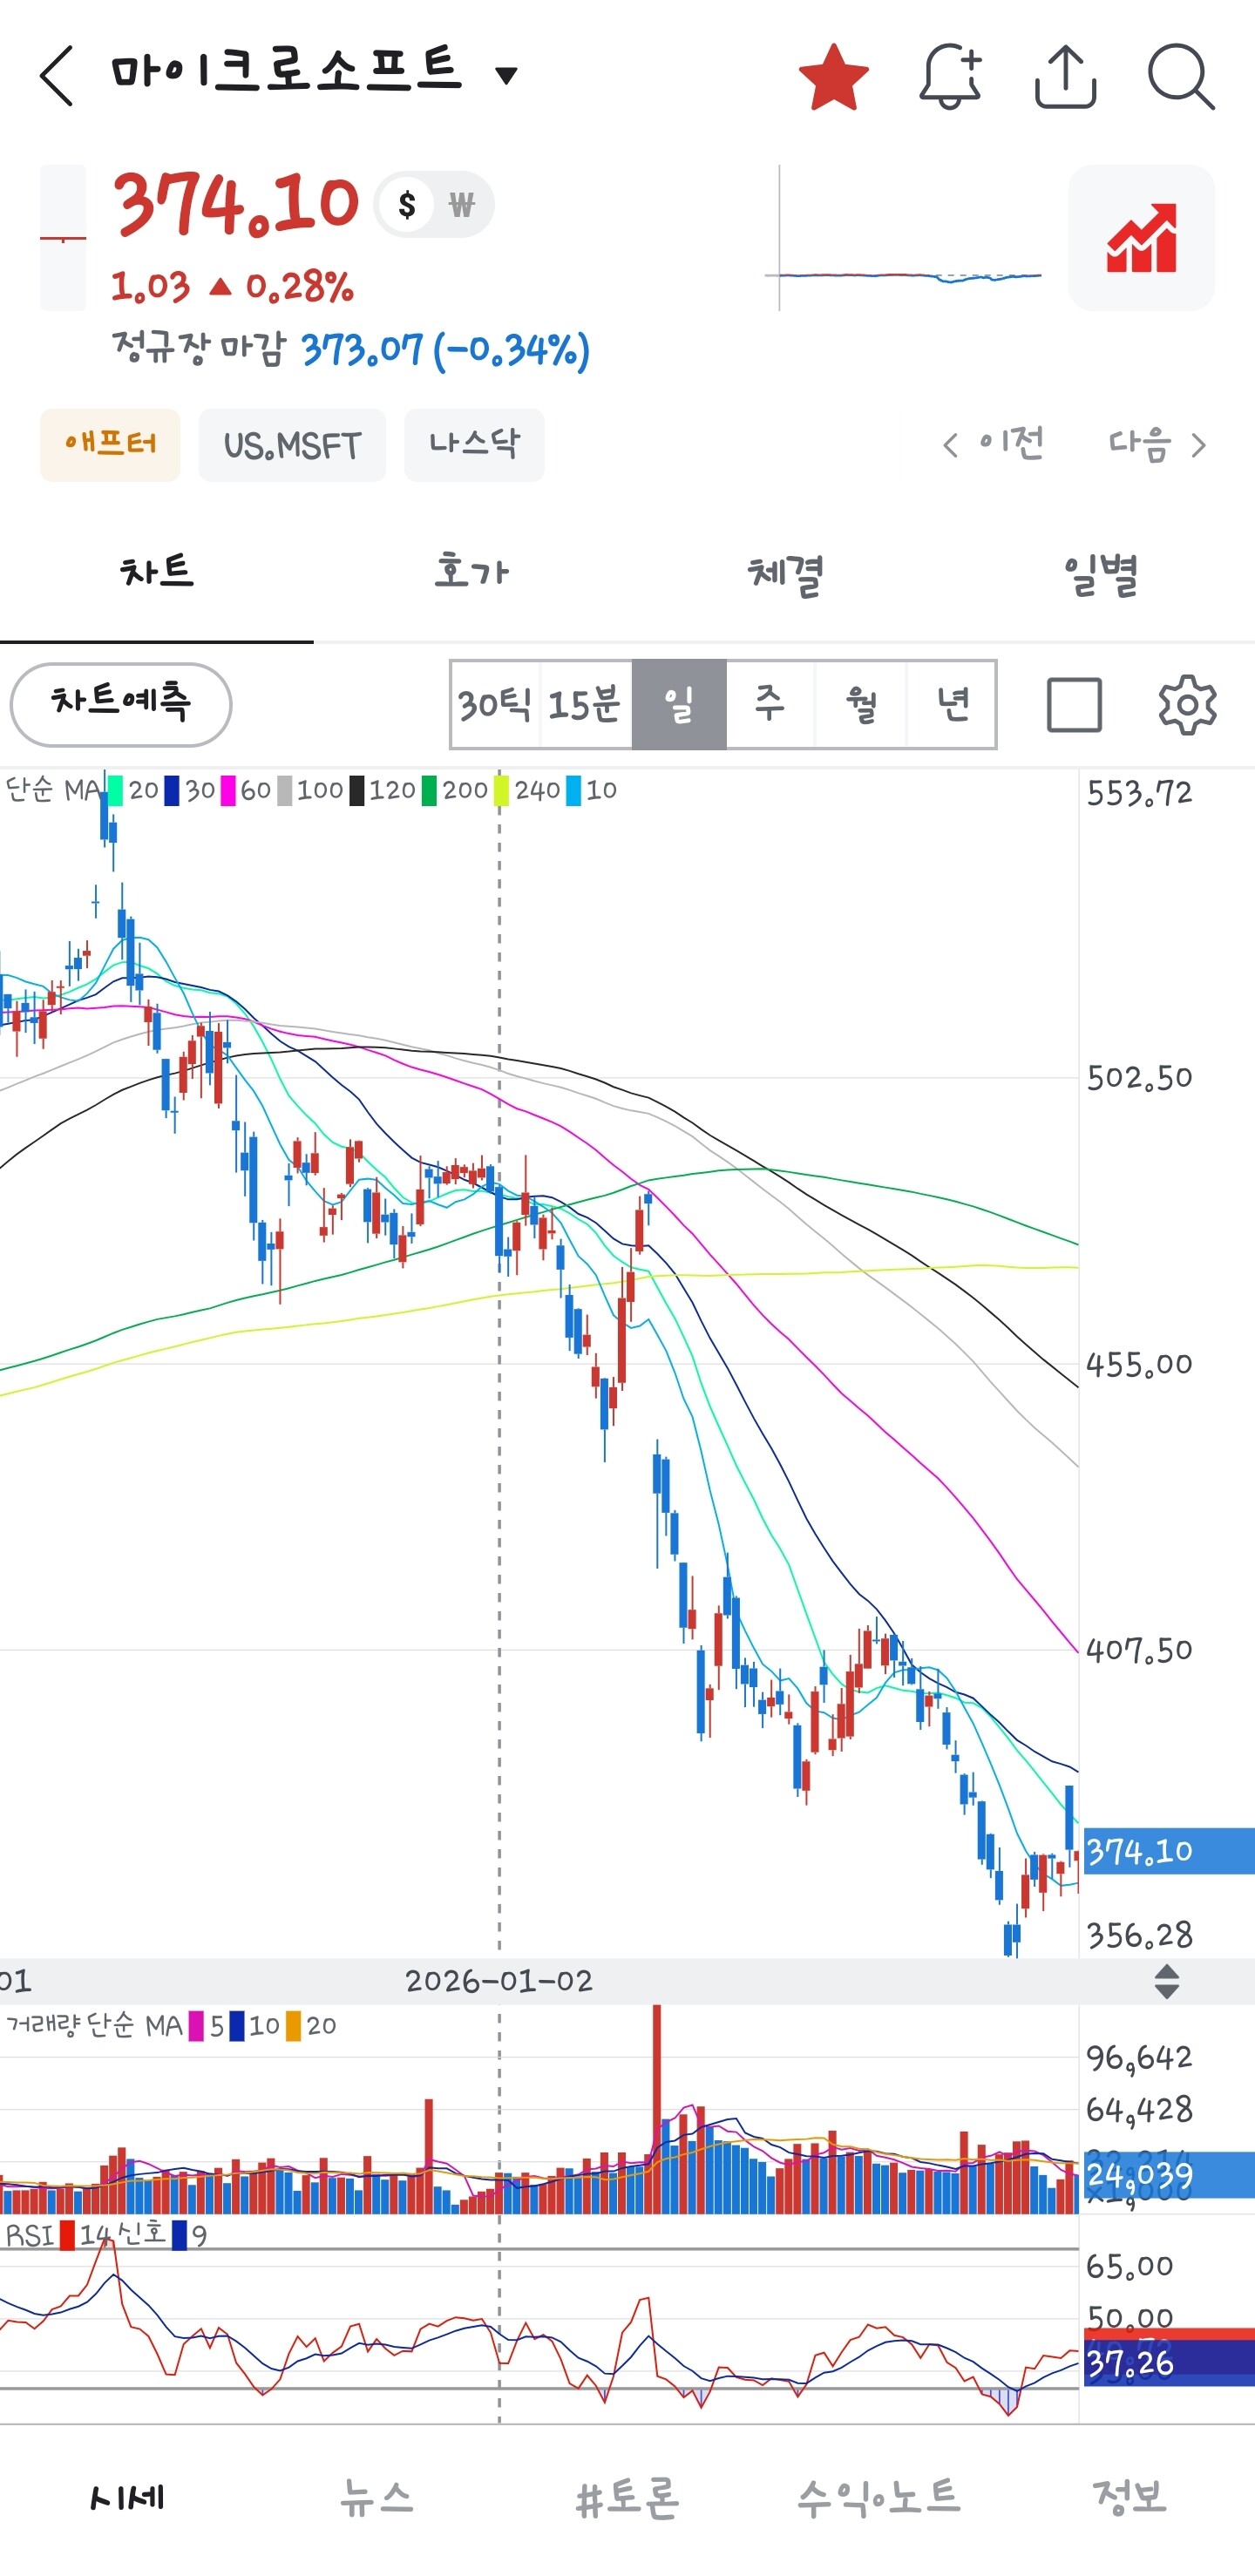Tap the chart panel resize up-down arrows
Viewport: 1255px width, 2576px height.
pyautogui.click(x=1166, y=1981)
